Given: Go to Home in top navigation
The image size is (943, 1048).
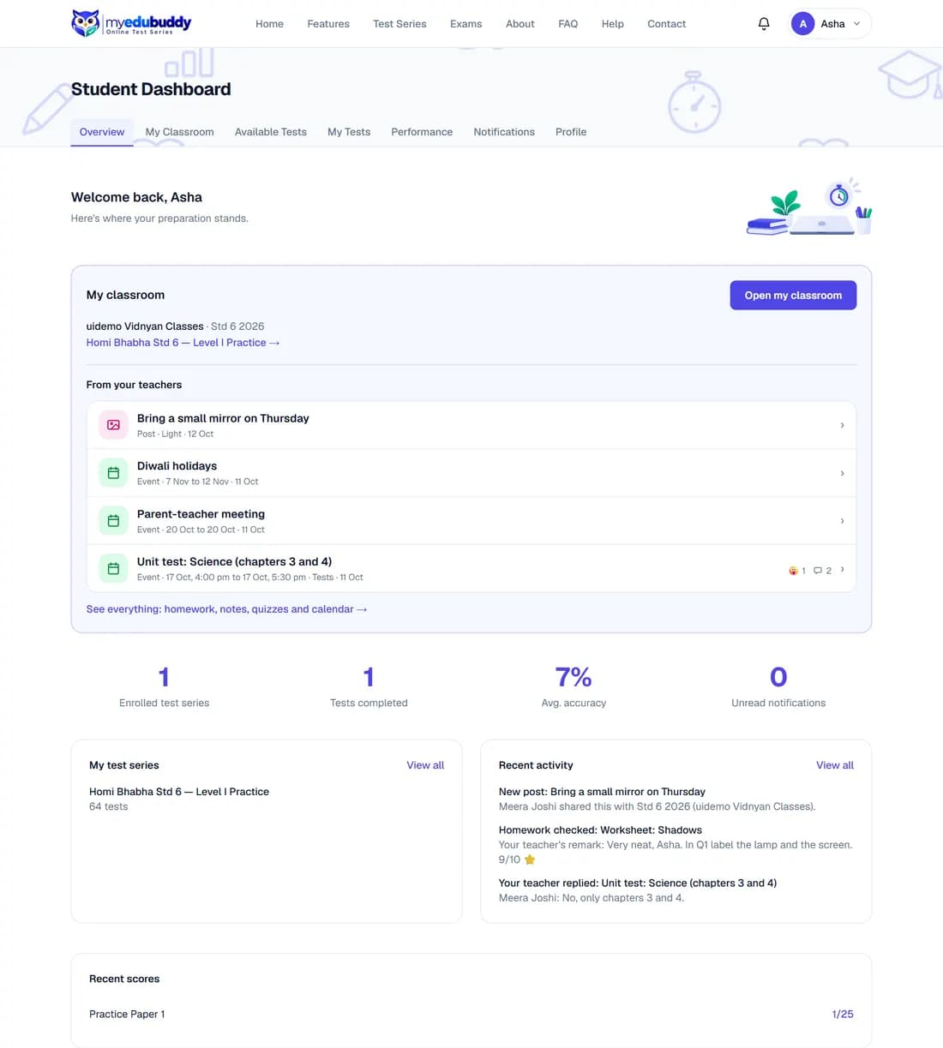Looking at the screenshot, I should tap(269, 24).
